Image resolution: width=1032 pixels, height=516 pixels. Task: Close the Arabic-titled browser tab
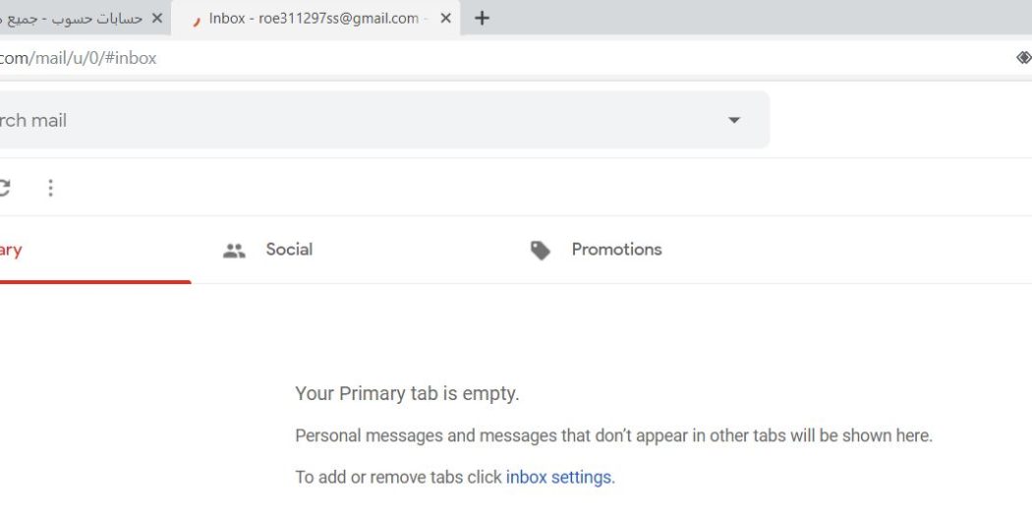(x=156, y=19)
